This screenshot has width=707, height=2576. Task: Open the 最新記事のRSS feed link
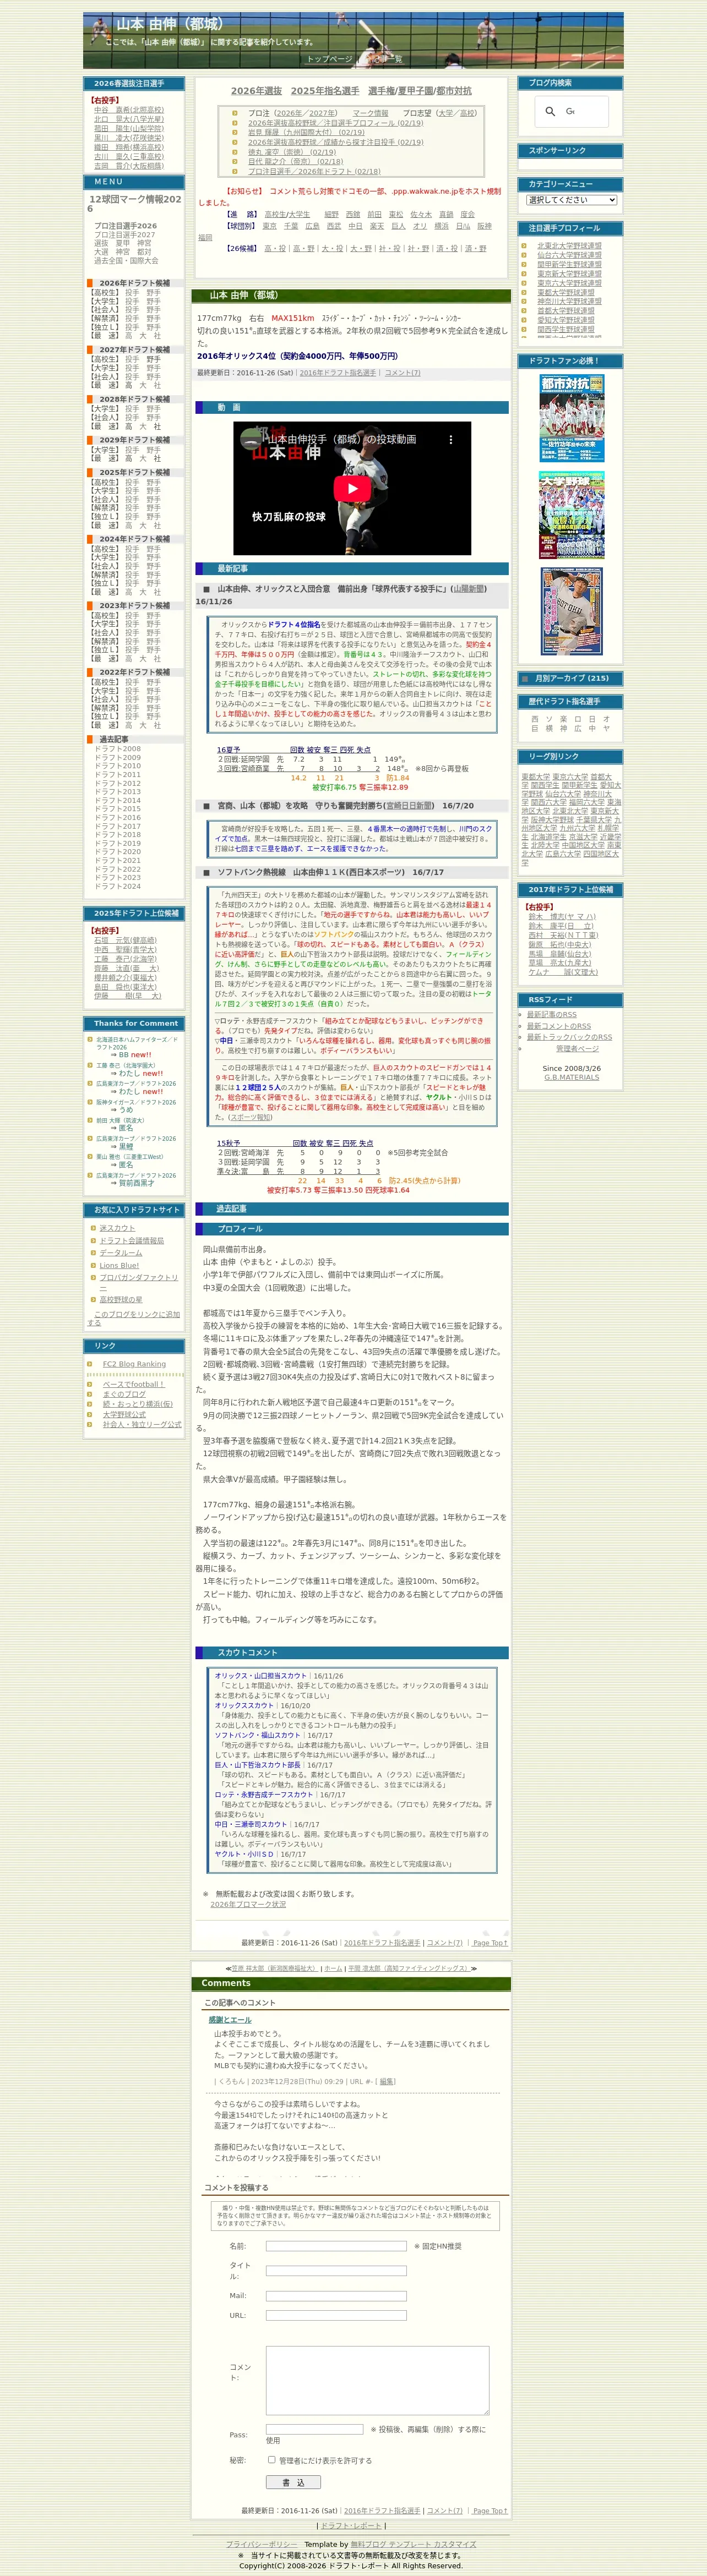(551, 1014)
